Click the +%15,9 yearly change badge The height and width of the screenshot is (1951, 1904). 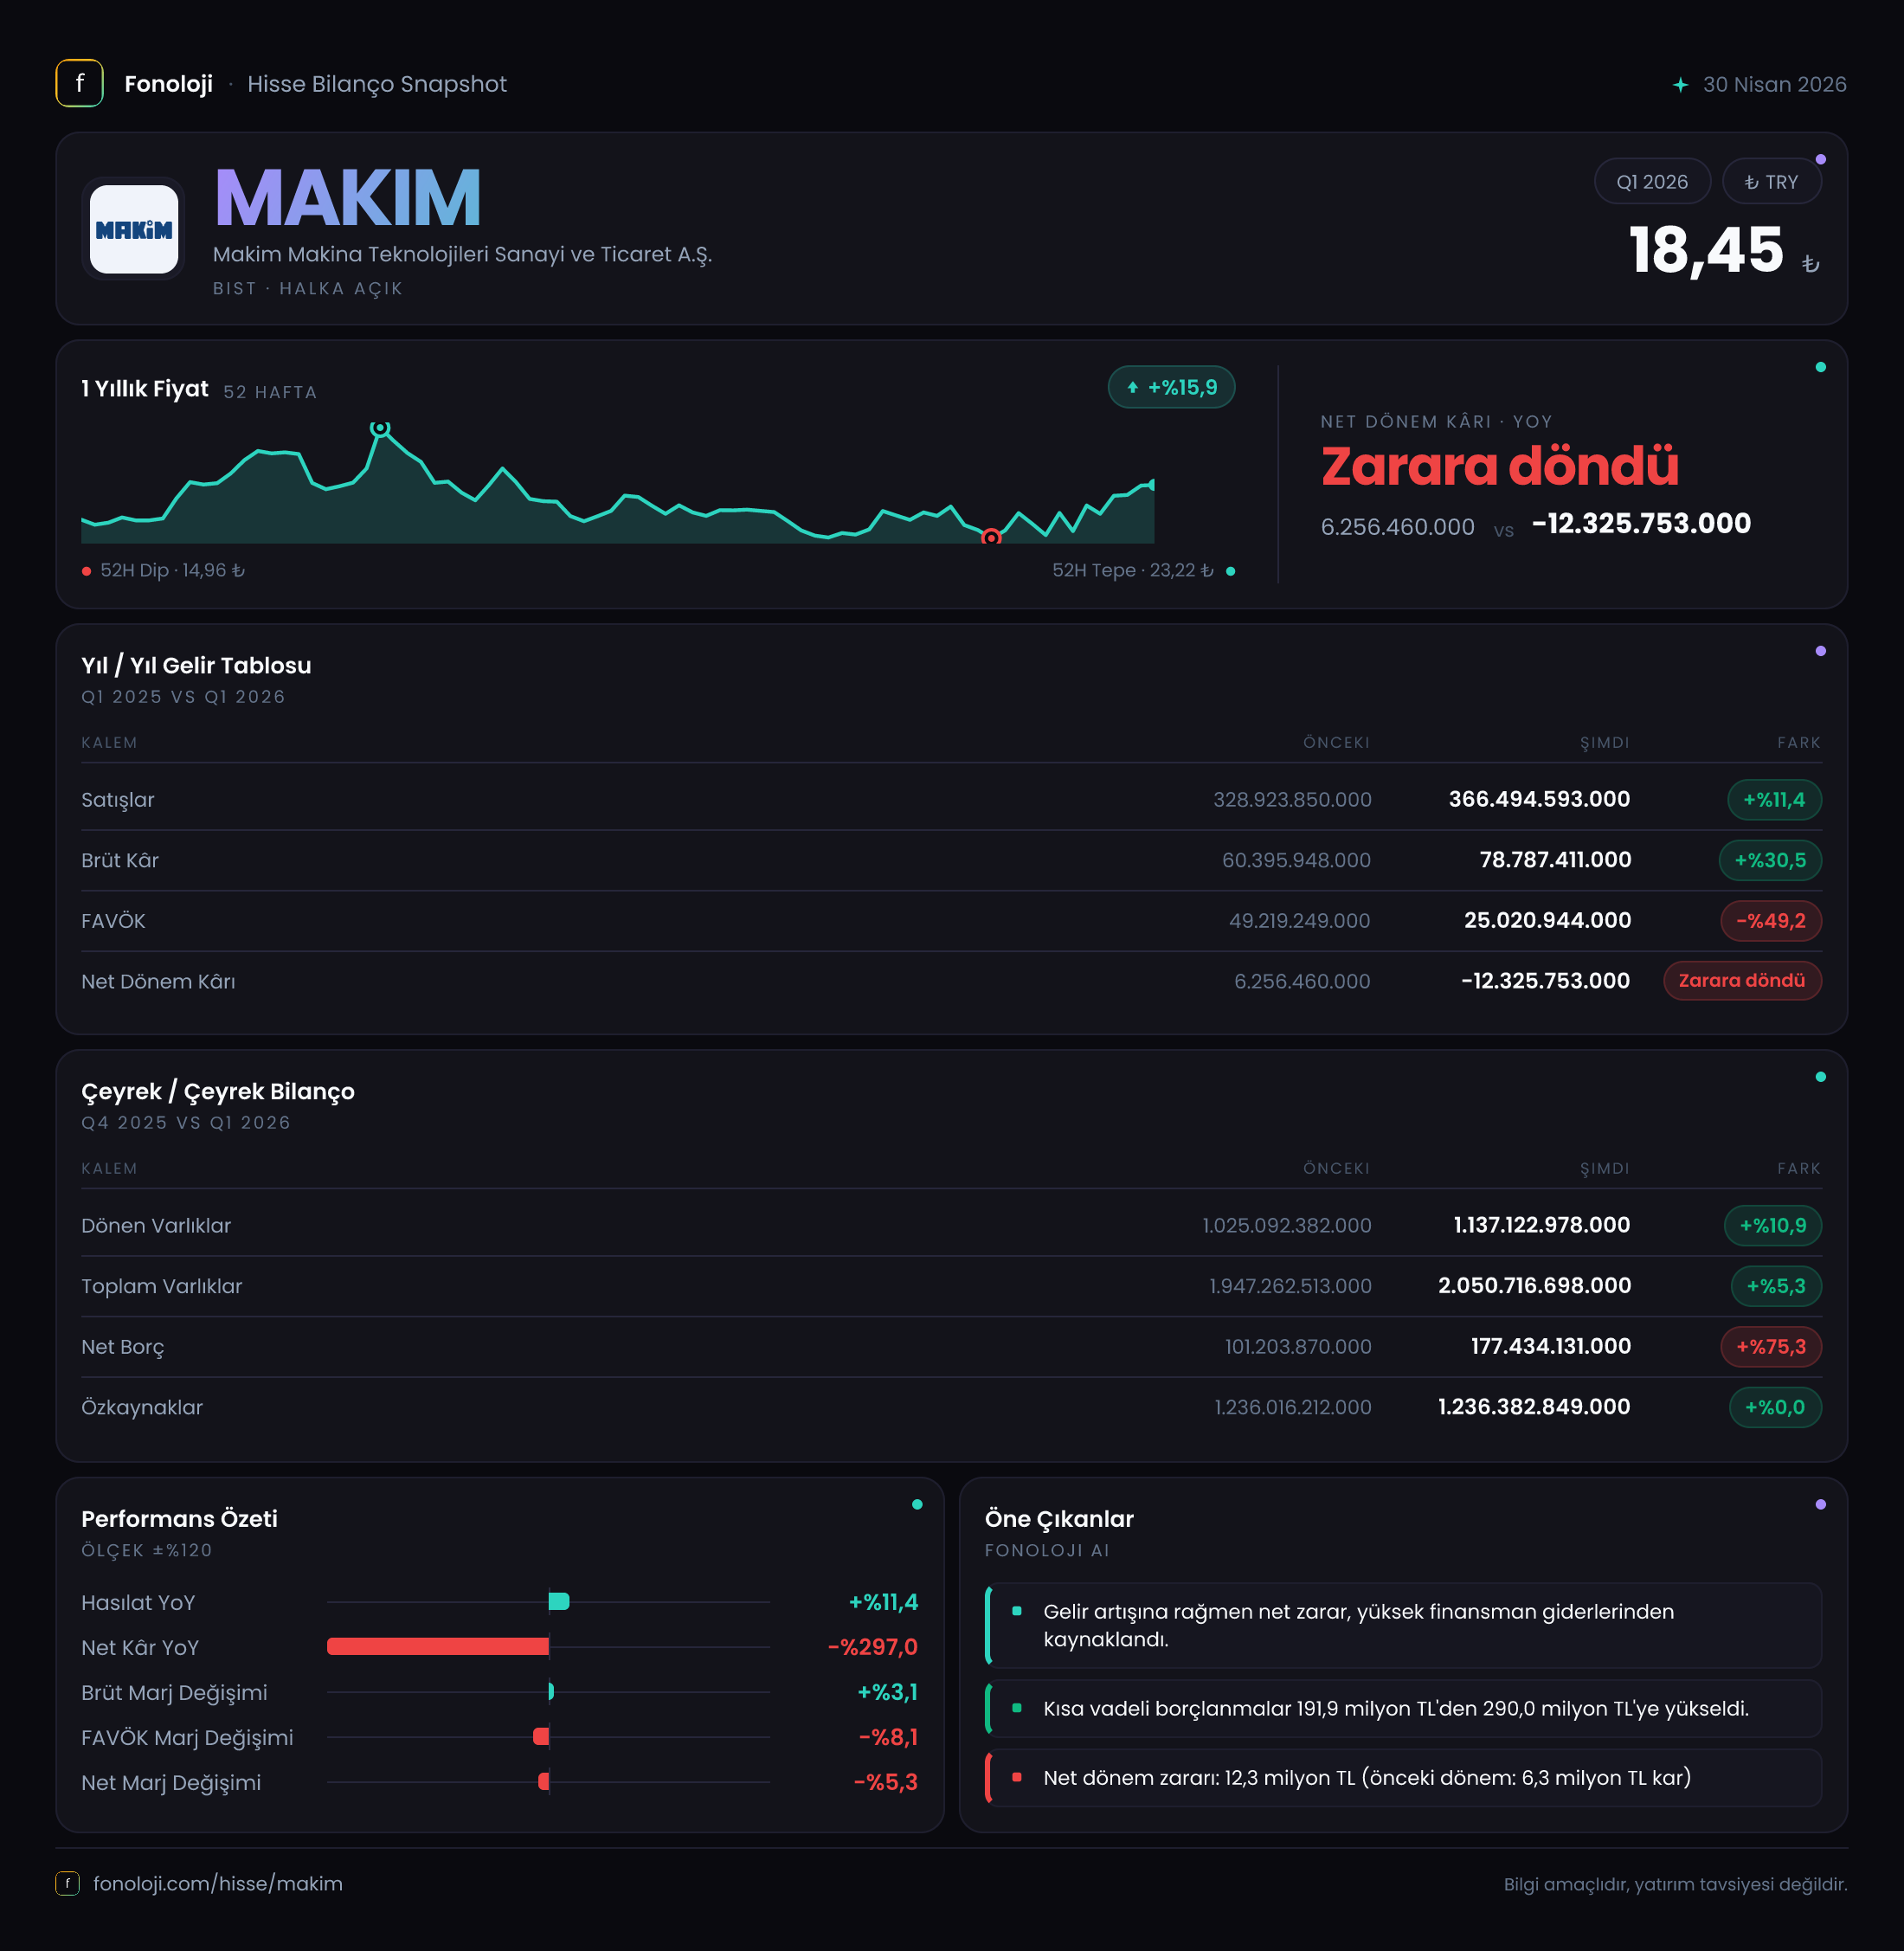(1171, 387)
